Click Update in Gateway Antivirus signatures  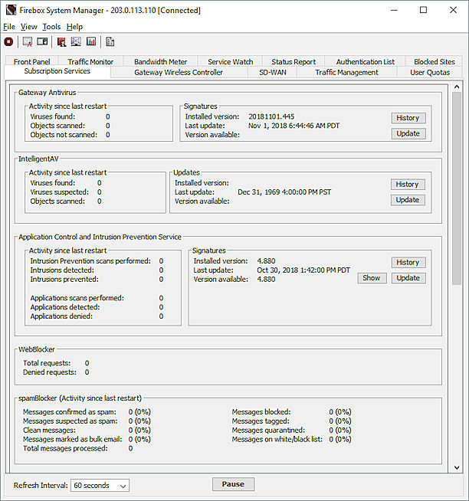[x=408, y=133]
